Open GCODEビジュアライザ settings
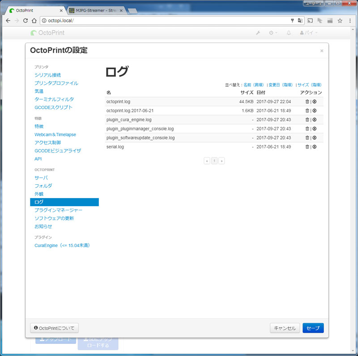This screenshot has width=358, height=356. [58, 151]
